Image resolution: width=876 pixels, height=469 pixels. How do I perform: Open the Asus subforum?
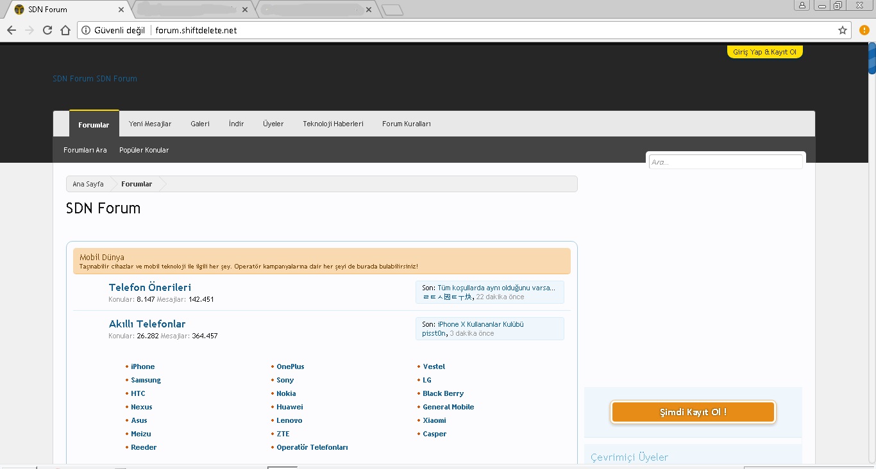click(x=139, y=420)
